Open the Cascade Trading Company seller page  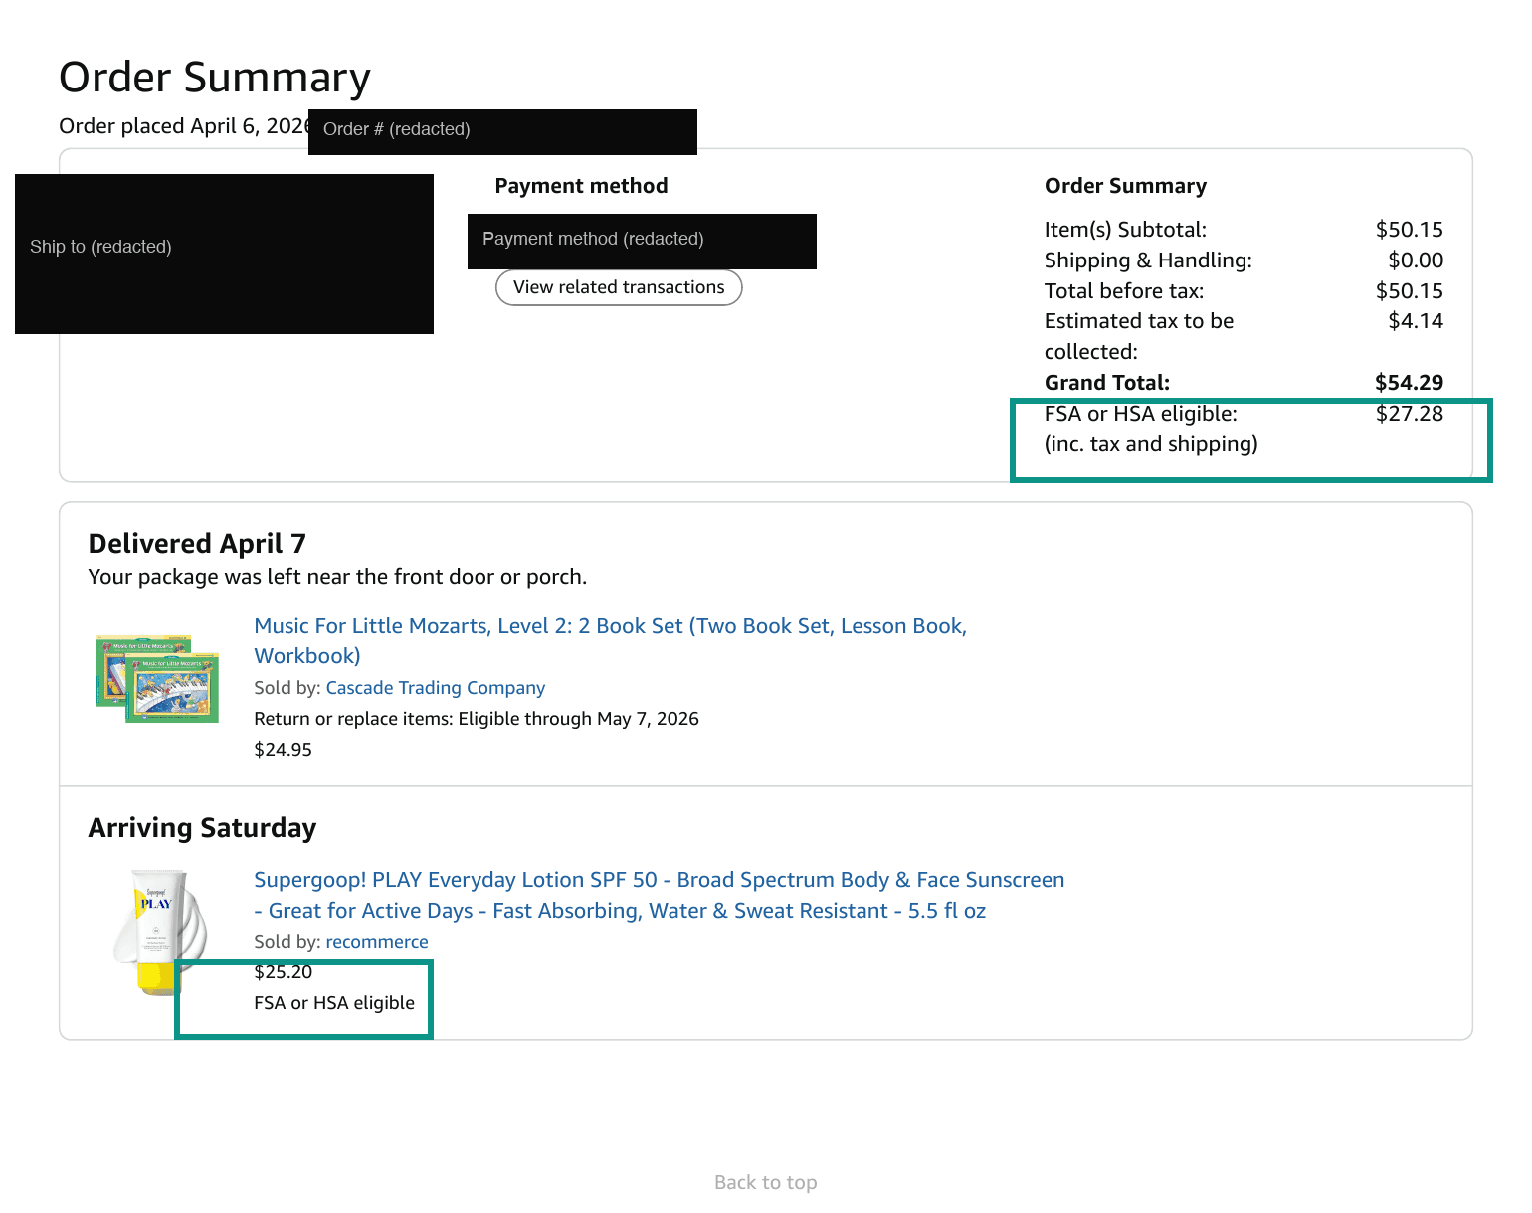[x=436, y=688]
